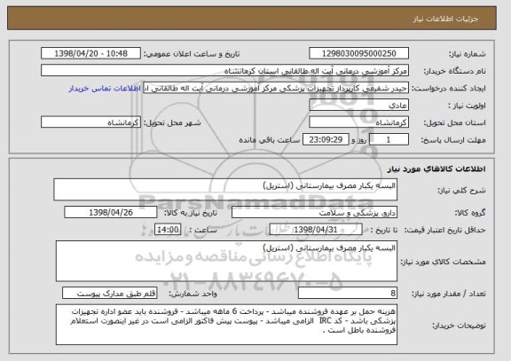Click the نام دستگاه خریدار field
This screenshot has width=511, height=361.
point(224,71)
